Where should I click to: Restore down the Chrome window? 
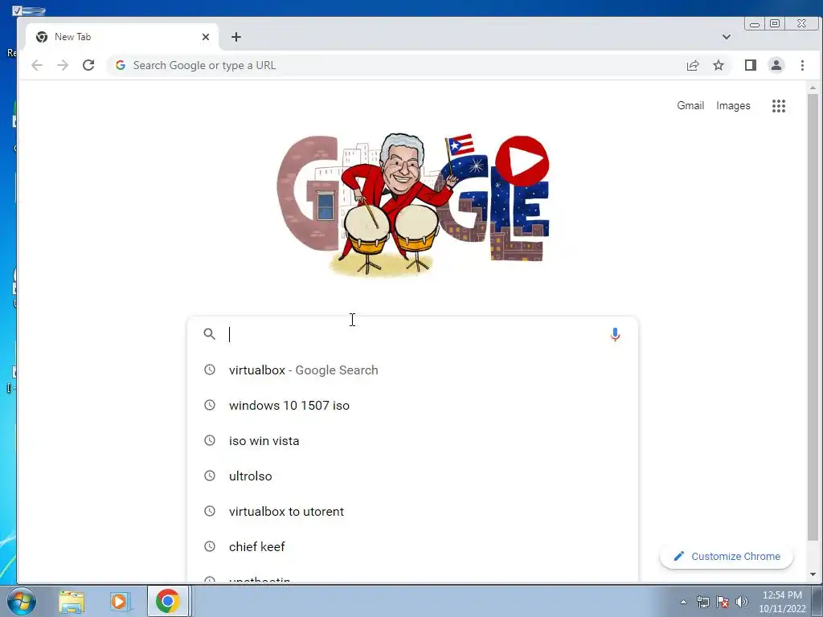click(x=775, y=23)
